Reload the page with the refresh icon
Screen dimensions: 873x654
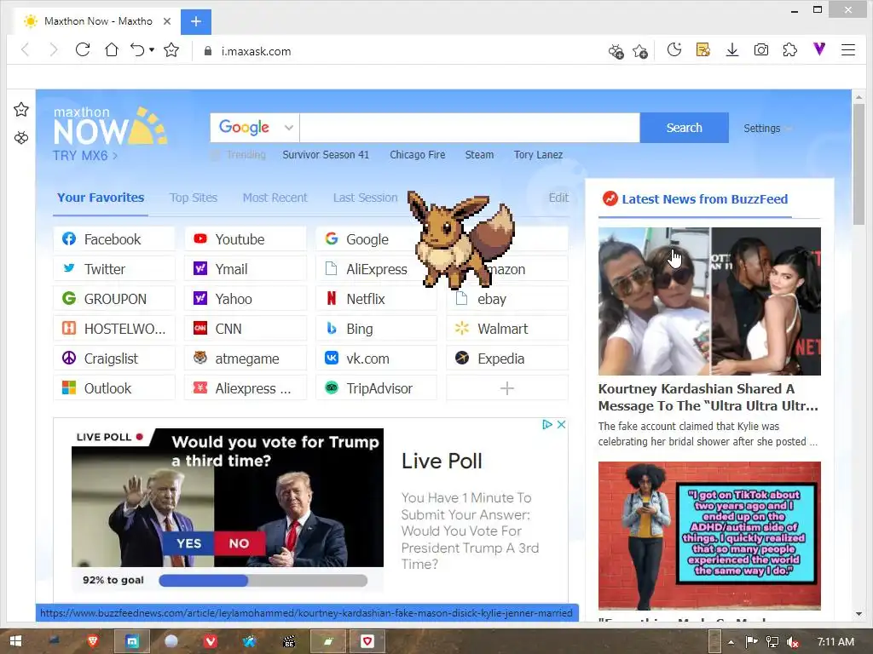(83, 50)
